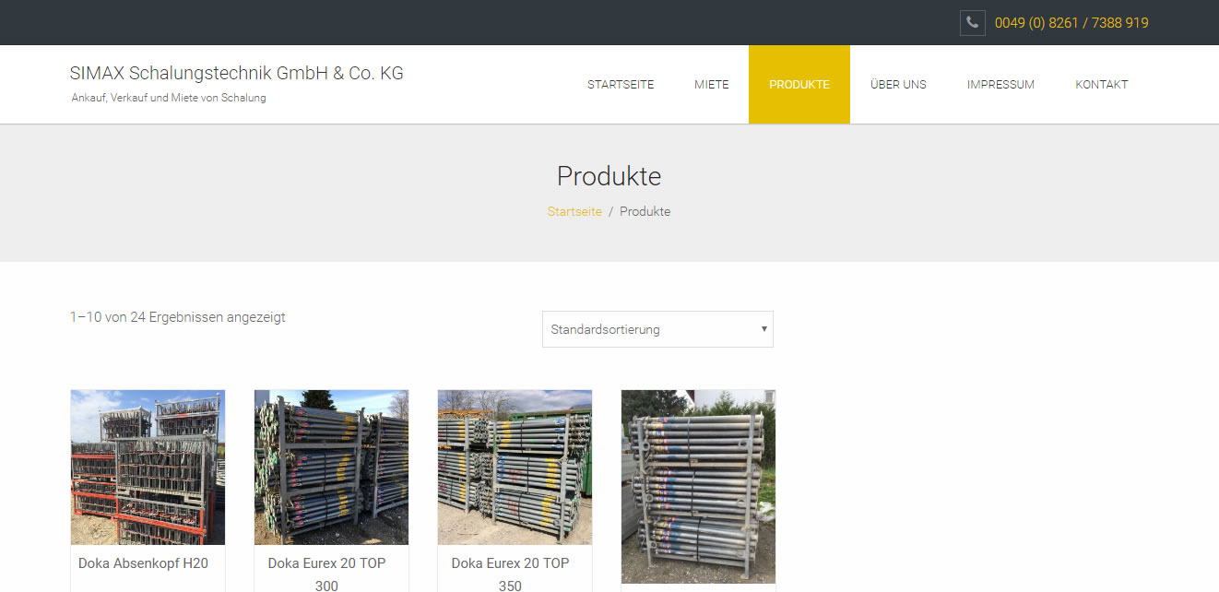Select the Produkte menu item
This screenshot has width=1219, height=592.
coord(799,84)
